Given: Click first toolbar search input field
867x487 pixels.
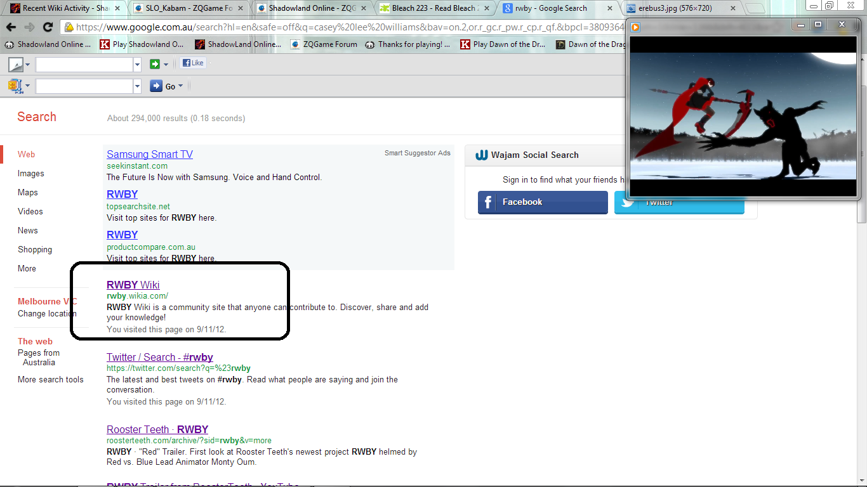Looking at the screenshot, I should pos(84,65).
